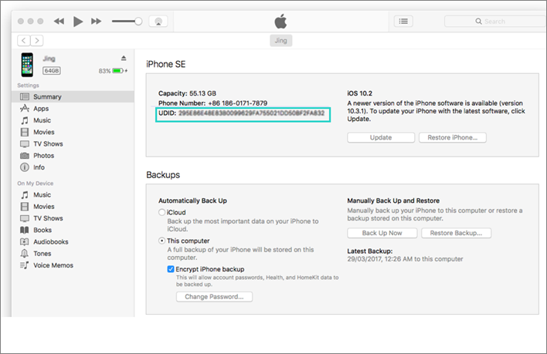Image resolution: width=547 pixels, height=354 pixels.
Task: Select the This computer radio button
Action: coord(162,241)
